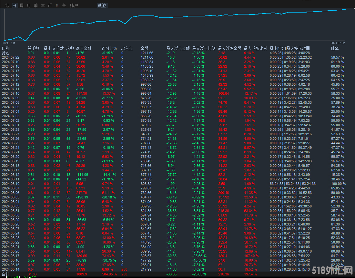Click the 合计 totals row label

(6, 274)
